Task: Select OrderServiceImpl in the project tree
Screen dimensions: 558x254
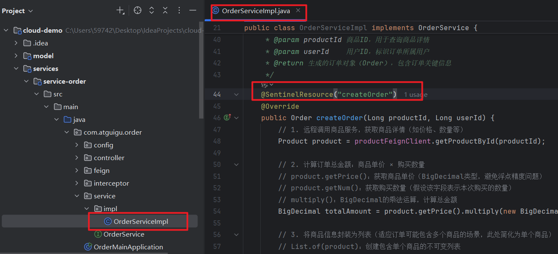Action: [x=99, y=221]
